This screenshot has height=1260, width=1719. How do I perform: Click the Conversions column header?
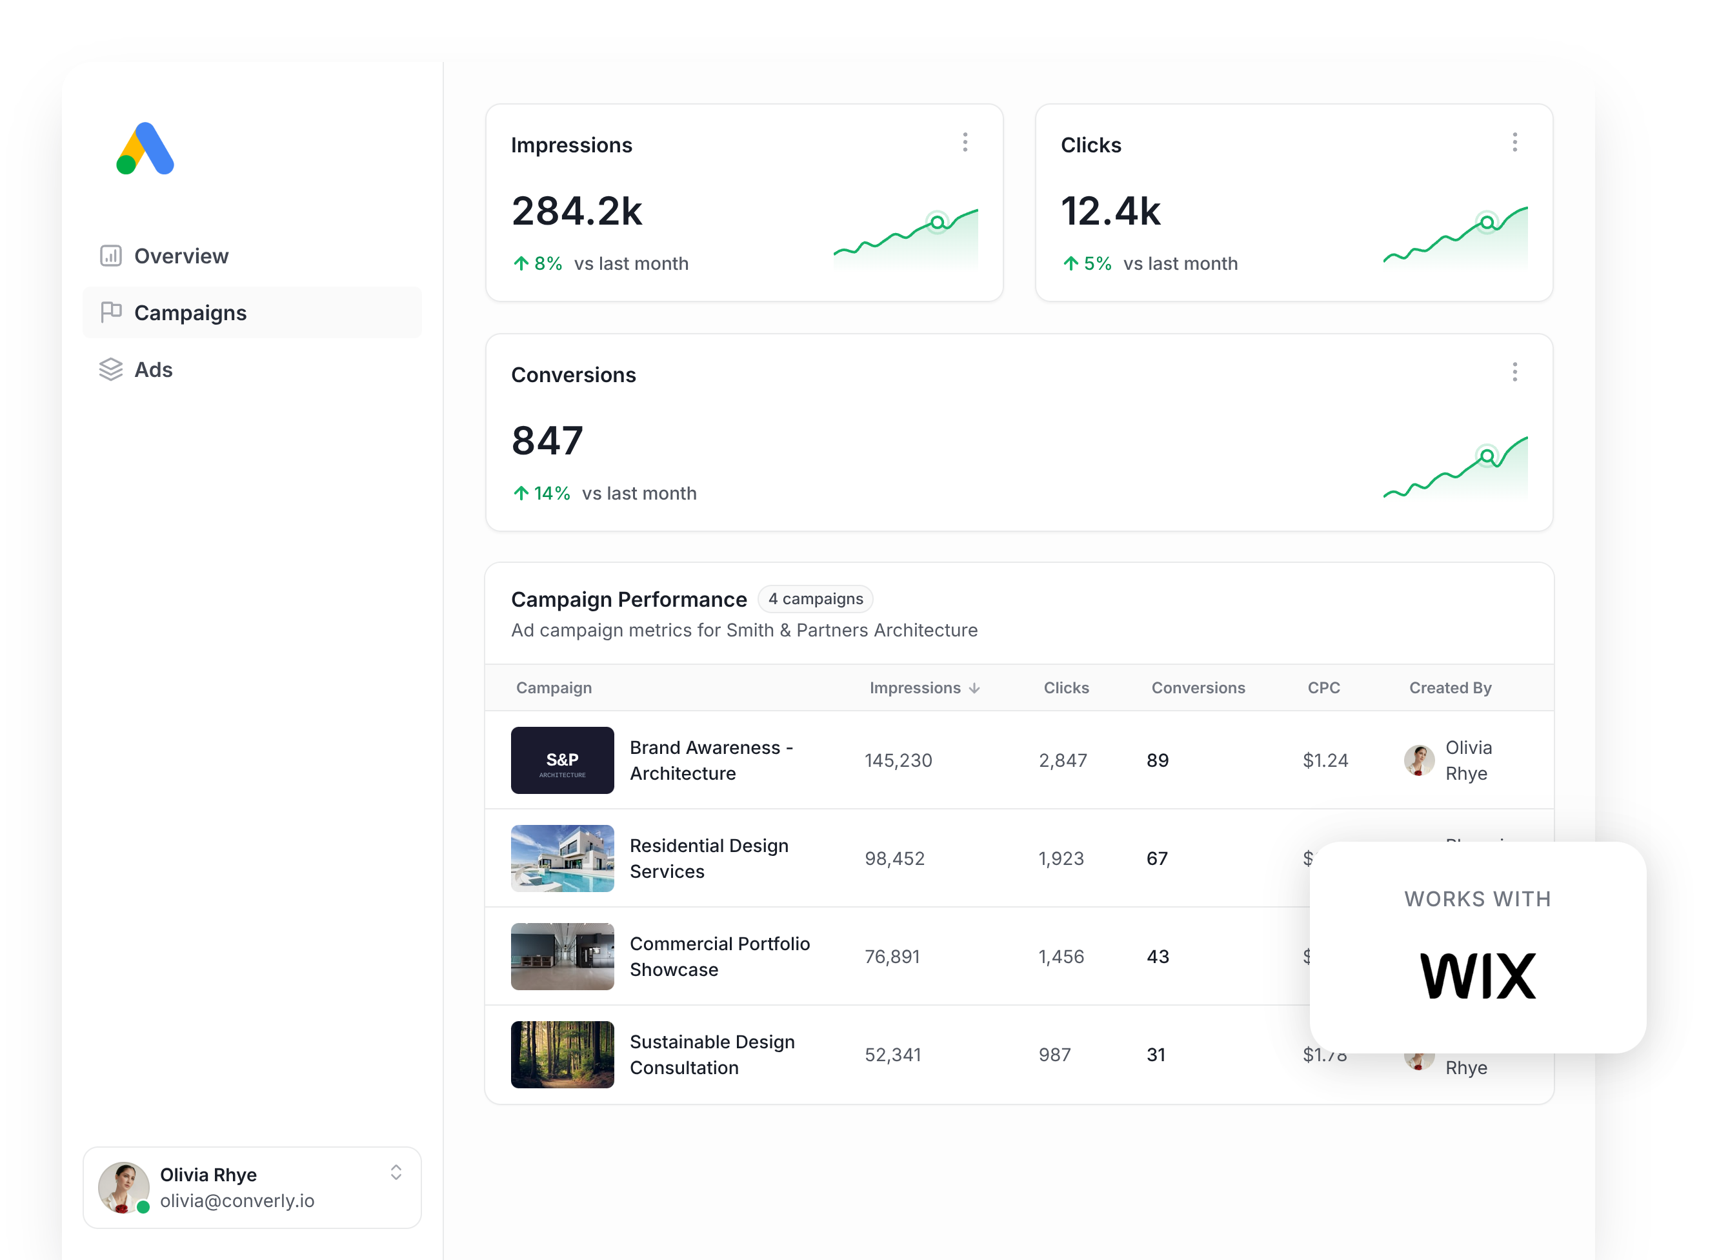point(1198,688)
